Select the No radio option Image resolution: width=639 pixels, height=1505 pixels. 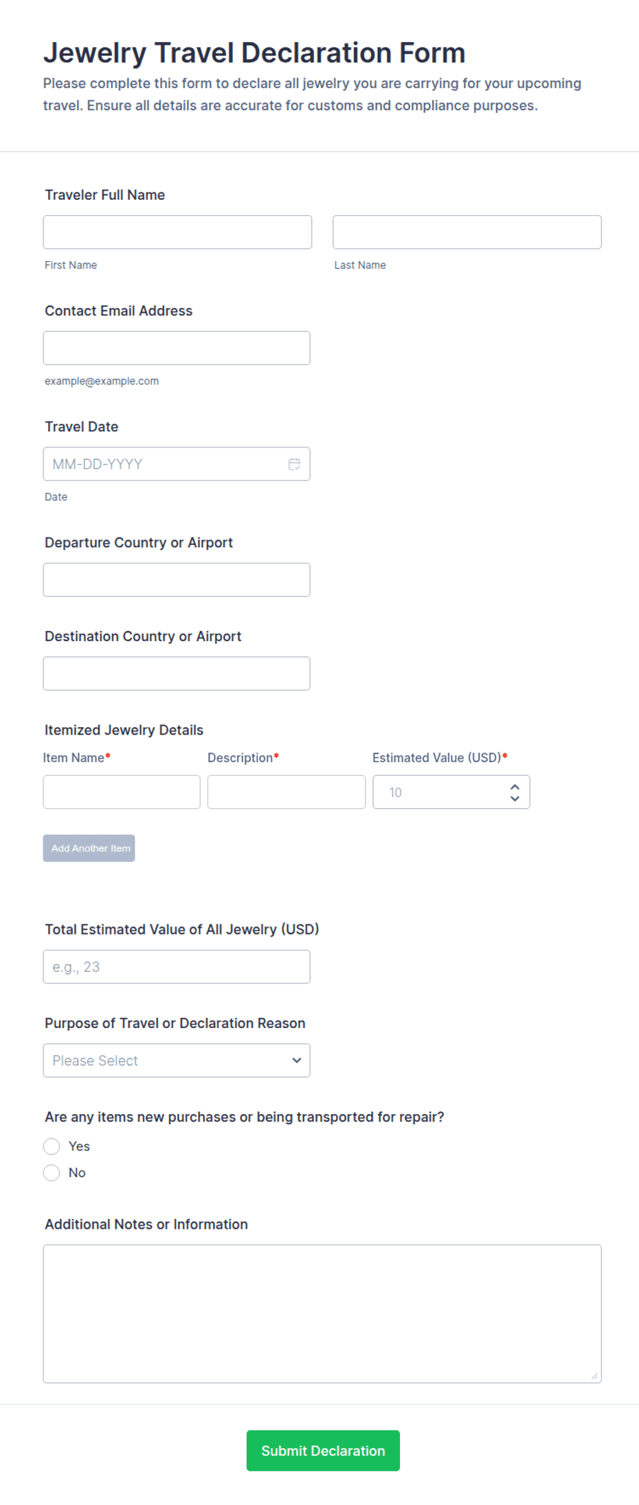click(52, 1173)
